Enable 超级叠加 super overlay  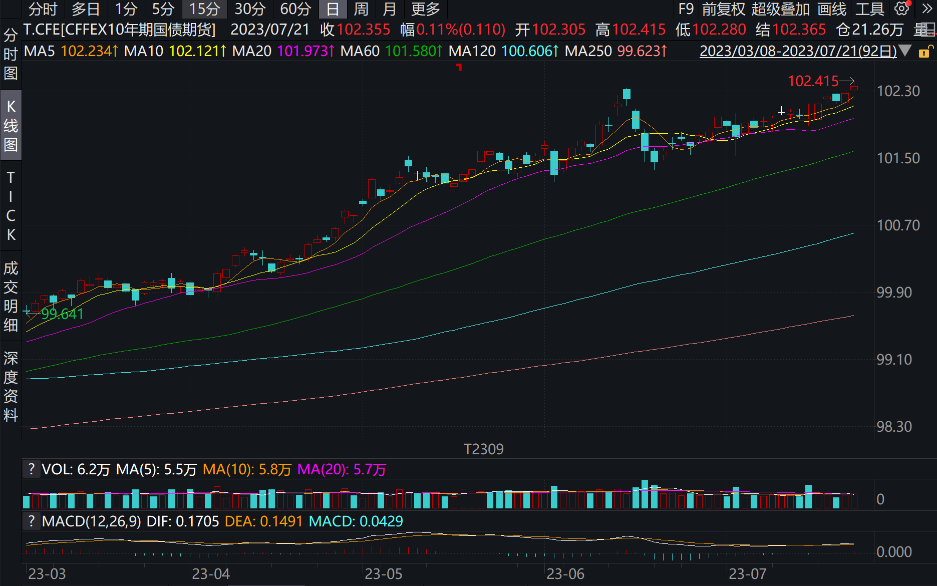[780, 9]
